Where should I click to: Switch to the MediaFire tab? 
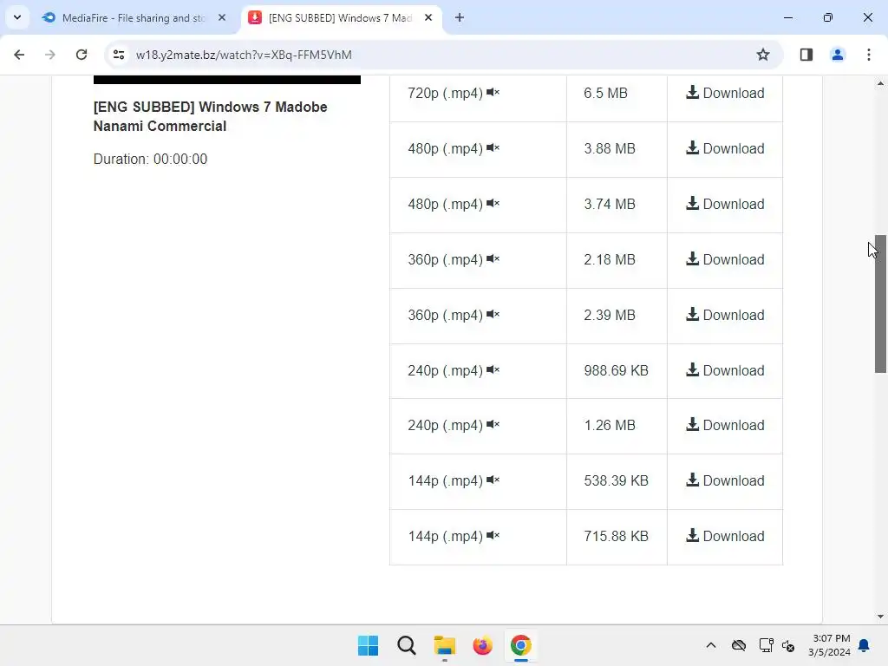[x=134, y=18]
